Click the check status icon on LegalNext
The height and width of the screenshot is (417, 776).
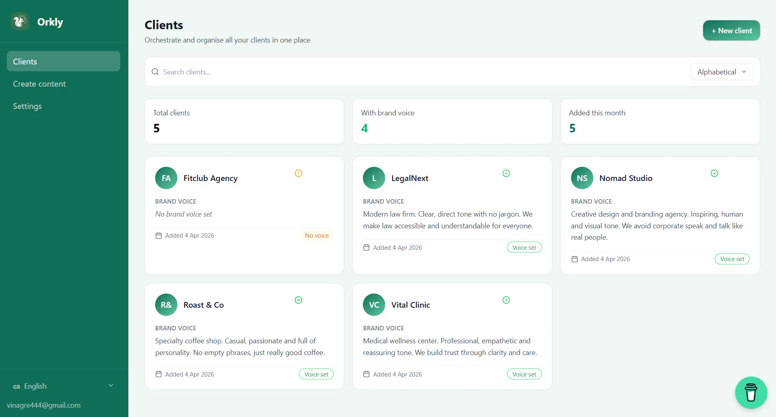(x=506, y=173)
